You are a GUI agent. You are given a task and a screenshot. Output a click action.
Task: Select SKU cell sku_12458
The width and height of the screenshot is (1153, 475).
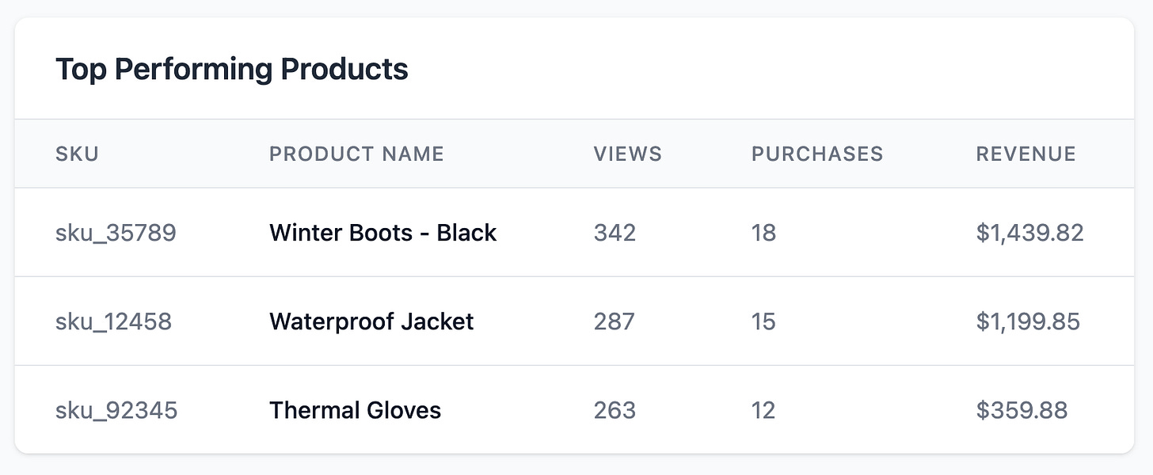click(113, 321)
